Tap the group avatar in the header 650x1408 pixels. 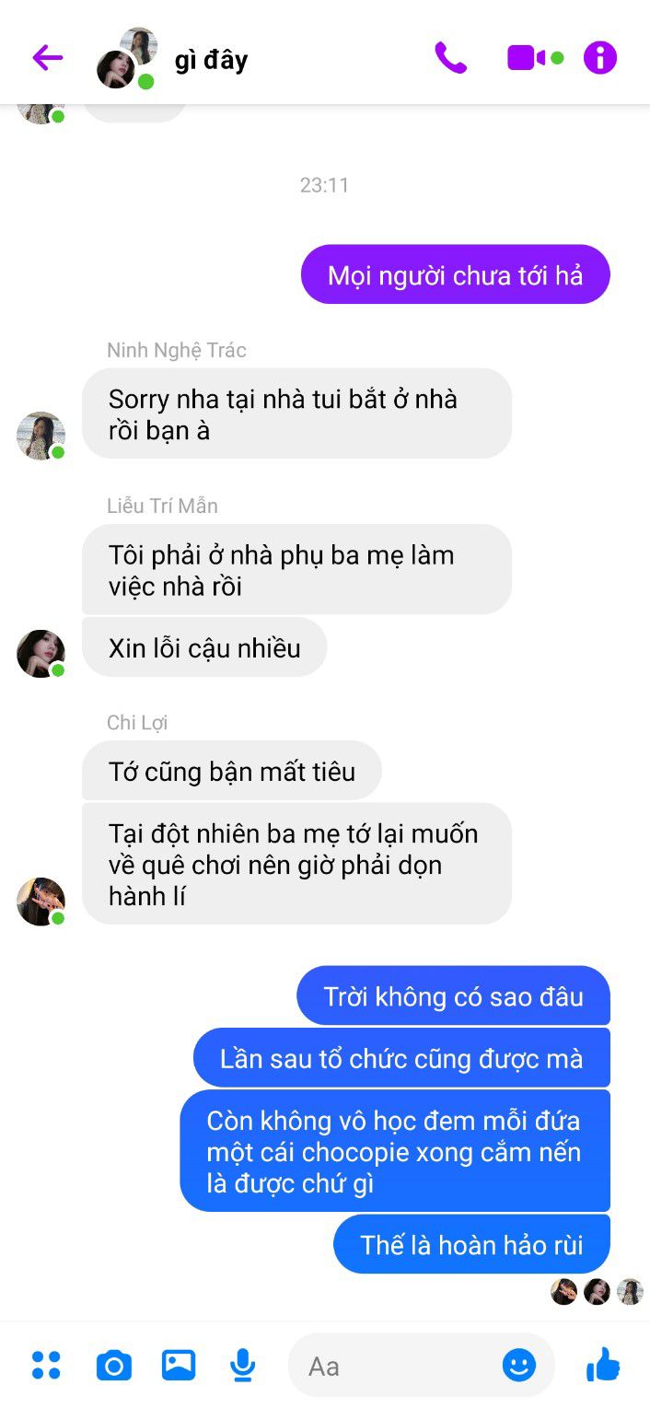point(128,58)
